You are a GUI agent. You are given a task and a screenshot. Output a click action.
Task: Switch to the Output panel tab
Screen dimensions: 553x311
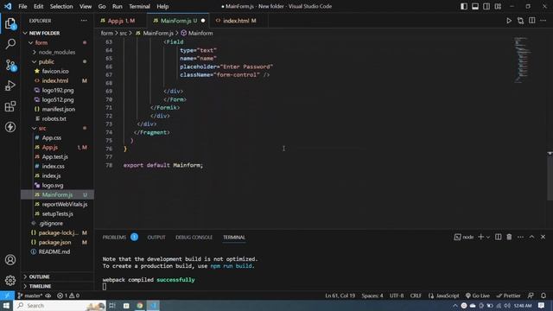coord(156,238)
